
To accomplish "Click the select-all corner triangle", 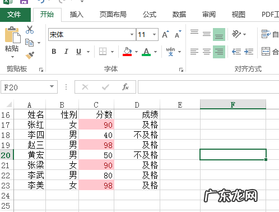I will (x=9, y=104).
